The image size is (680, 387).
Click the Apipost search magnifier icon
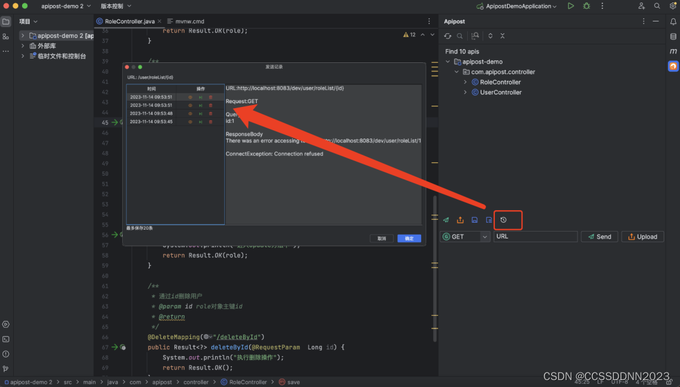[x=460, y=36]
